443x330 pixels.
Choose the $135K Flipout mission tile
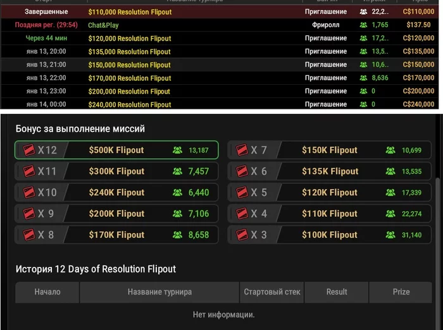tap(330, 171)
